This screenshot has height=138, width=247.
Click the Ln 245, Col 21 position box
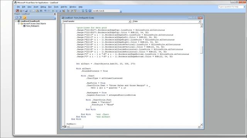coord(106,11)
